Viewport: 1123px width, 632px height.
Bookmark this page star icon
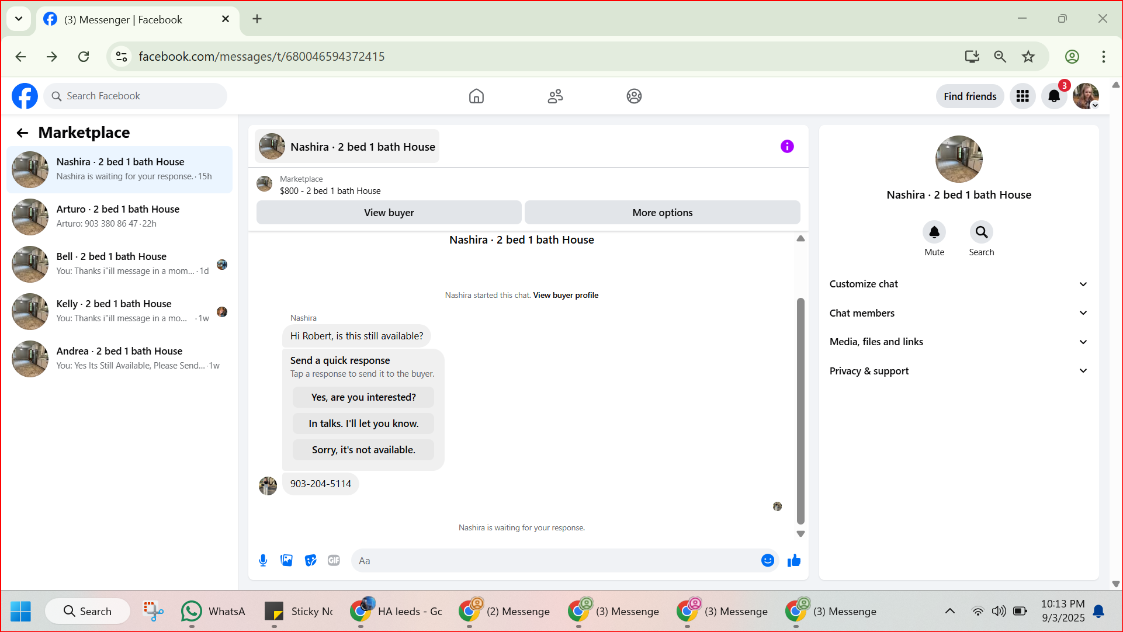click(1028, 57)
